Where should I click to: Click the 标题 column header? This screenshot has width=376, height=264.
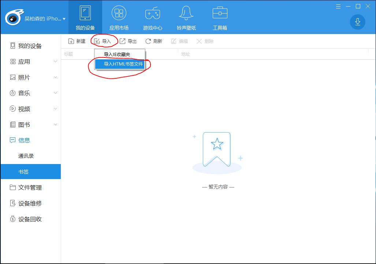(x=68, y=54)
